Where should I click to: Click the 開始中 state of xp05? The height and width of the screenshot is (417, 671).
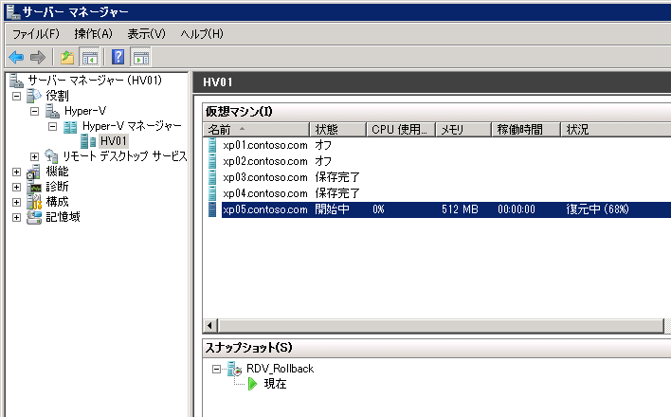pyautogui.click(x=332, y=209)
